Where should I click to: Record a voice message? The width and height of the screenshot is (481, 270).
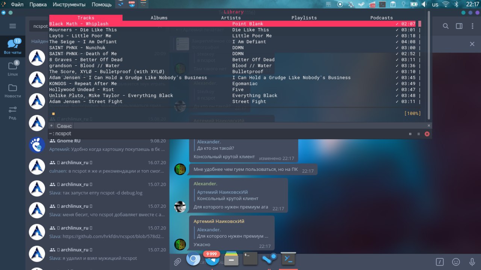[472, 262]
